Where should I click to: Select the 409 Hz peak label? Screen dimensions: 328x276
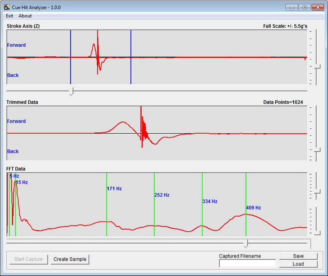click(253, 208)
